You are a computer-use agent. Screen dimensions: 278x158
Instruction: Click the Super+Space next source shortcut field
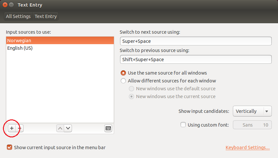[196, 41]
